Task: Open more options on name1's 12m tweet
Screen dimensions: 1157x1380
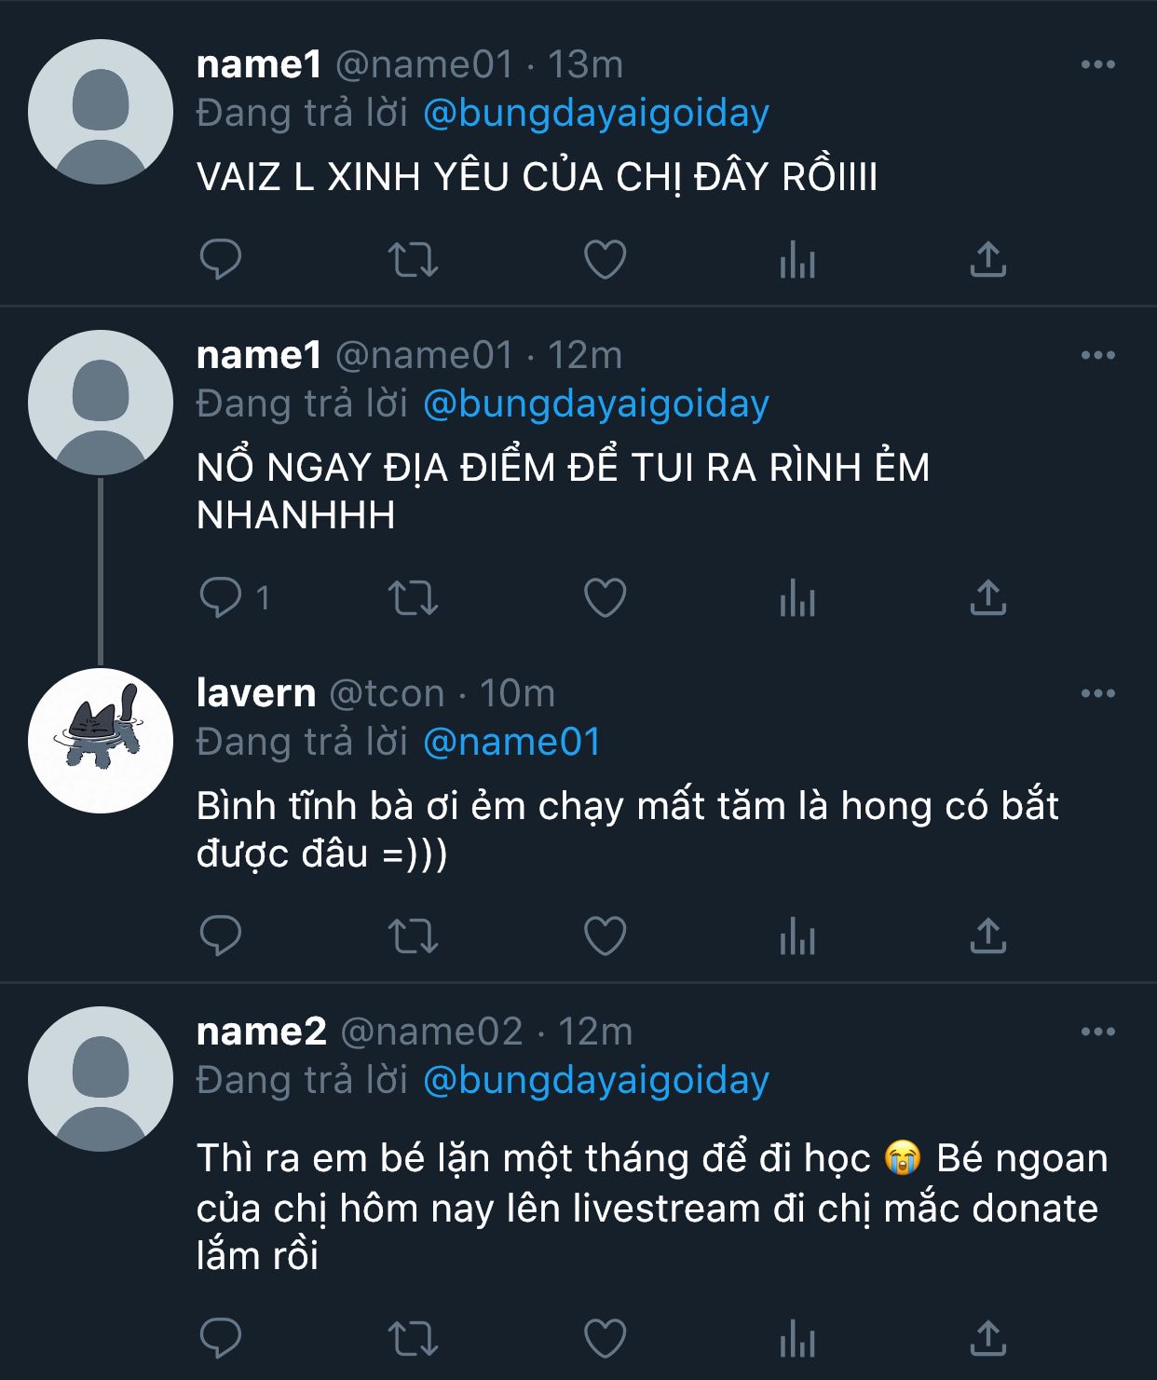Action: [x=1097, y=355]
